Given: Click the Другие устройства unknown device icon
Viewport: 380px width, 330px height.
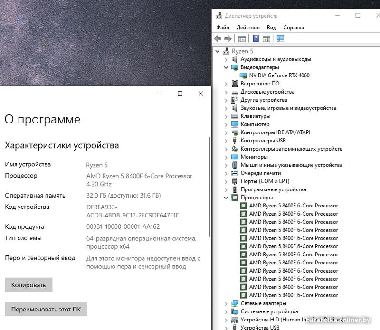Looking at the screenshot, I should point(235,100).
